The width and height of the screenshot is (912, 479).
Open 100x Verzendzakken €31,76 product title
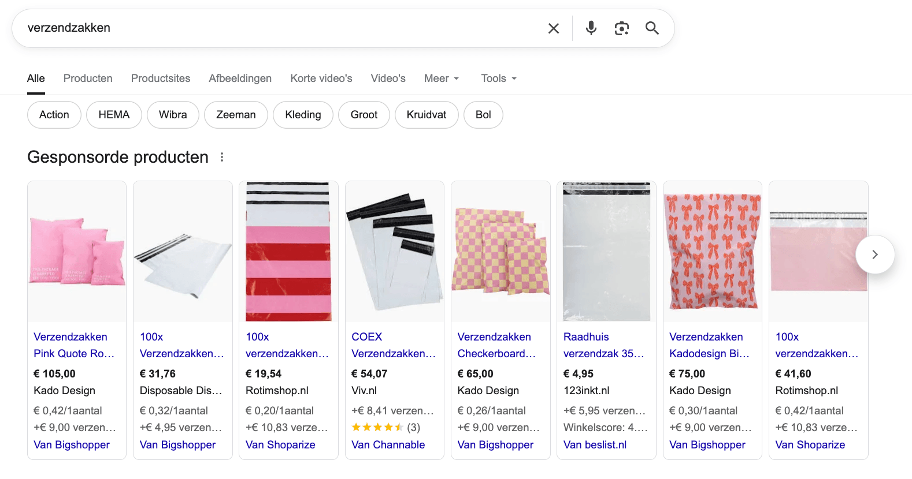click(181, 345)
